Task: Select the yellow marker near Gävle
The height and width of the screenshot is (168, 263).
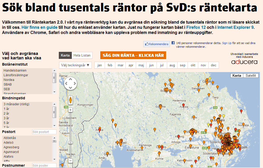Action: click(x=210, y=79)
